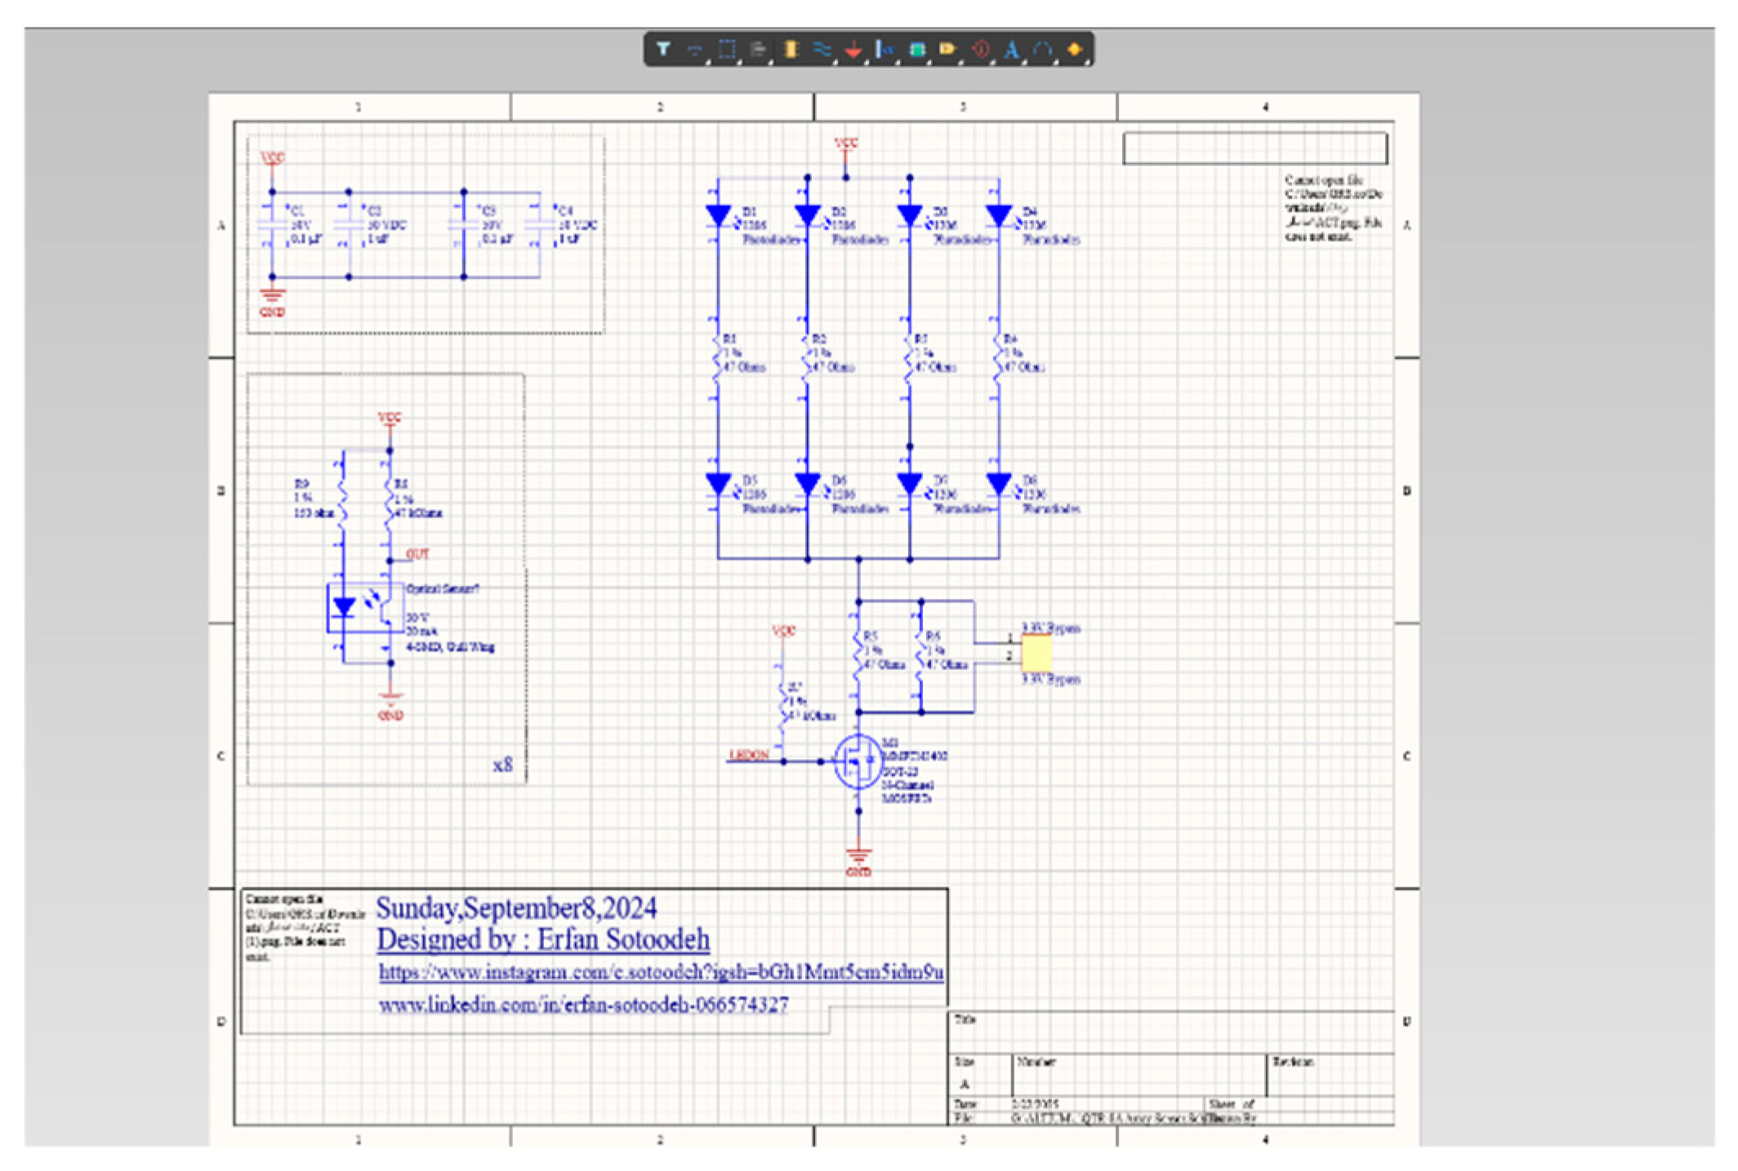Open the dropdown triangle under the text tool
The height and width of the screenshot is (1171, 1738).
click(1025, 62)
